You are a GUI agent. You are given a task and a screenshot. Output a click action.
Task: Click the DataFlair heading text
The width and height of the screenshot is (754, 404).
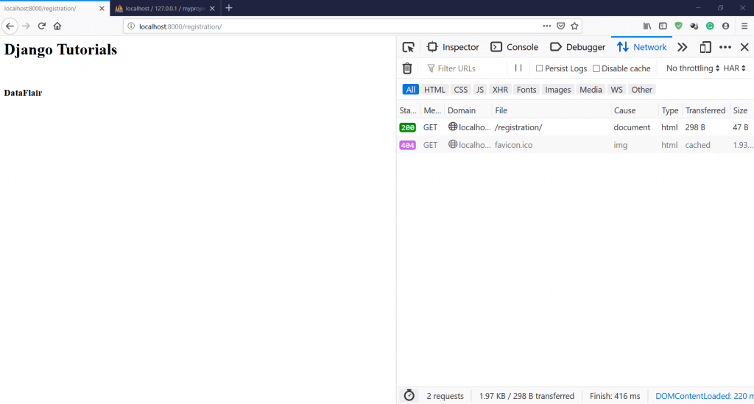pos(23,93)
